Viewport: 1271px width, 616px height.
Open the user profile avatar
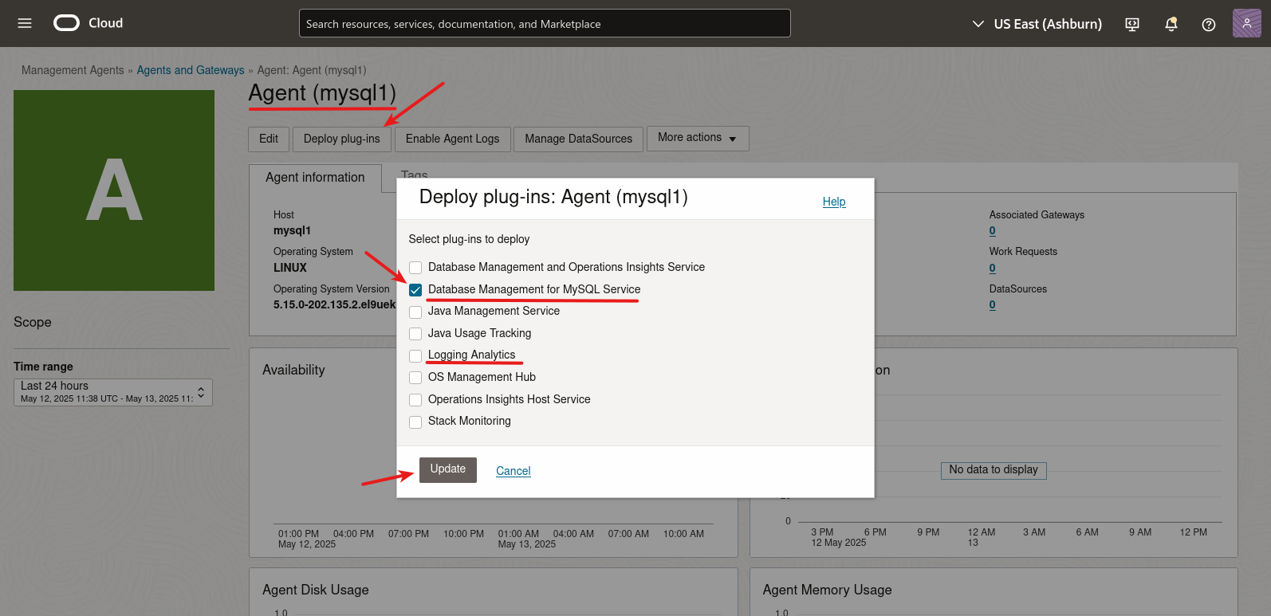click(x=1247, y=23)
